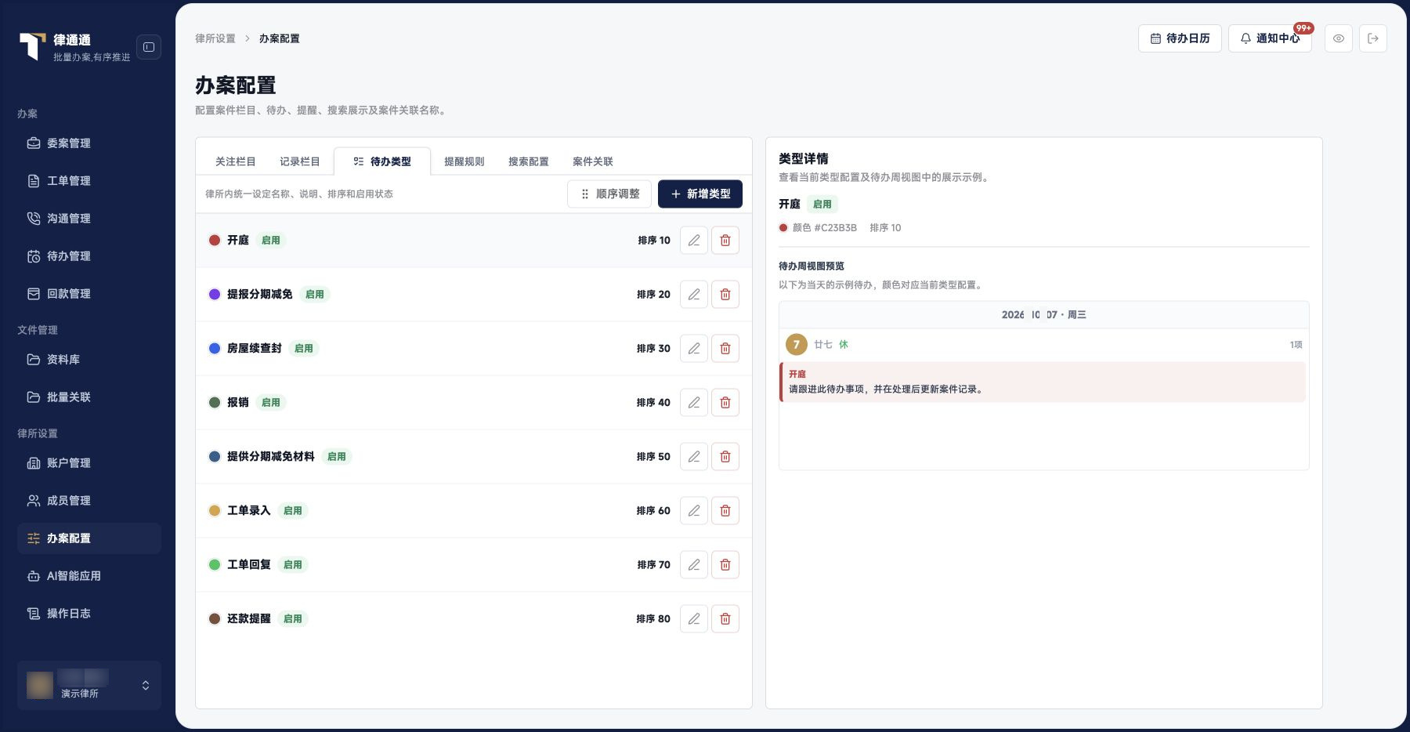Screen dimensions: 1410x732
Task: Delete the 提报分期减免 type
Action: coord(725,295)
